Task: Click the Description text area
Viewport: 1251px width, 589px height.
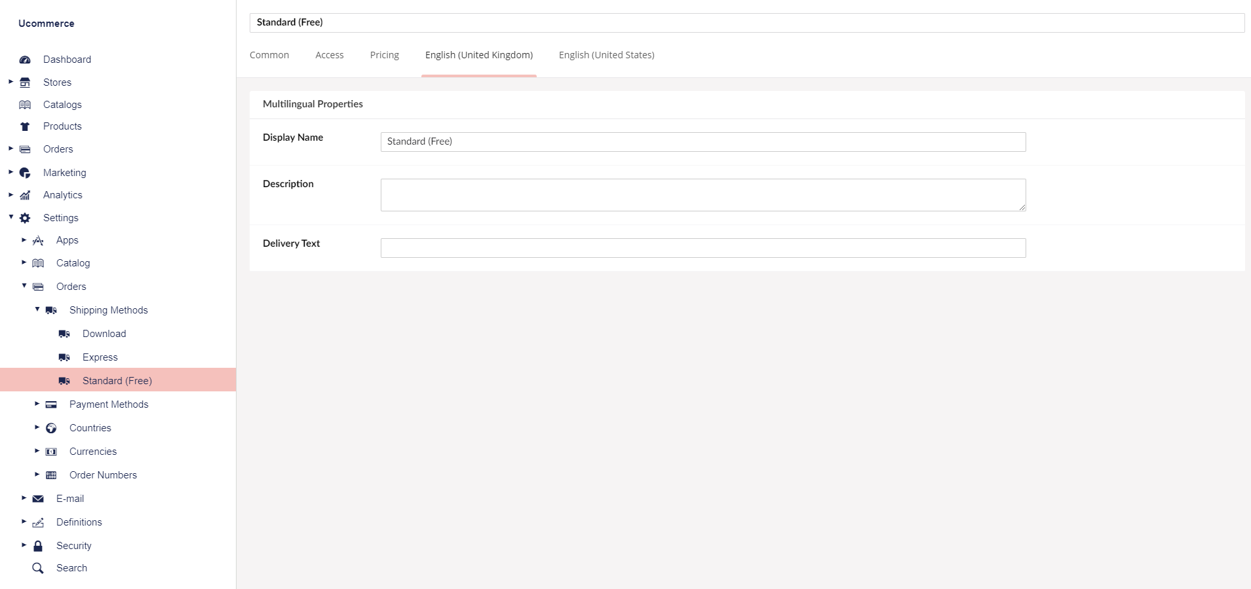Action: [703, 195]
